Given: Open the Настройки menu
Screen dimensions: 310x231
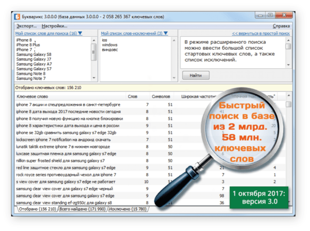Looking at the screenshot, I should [55, 26].
